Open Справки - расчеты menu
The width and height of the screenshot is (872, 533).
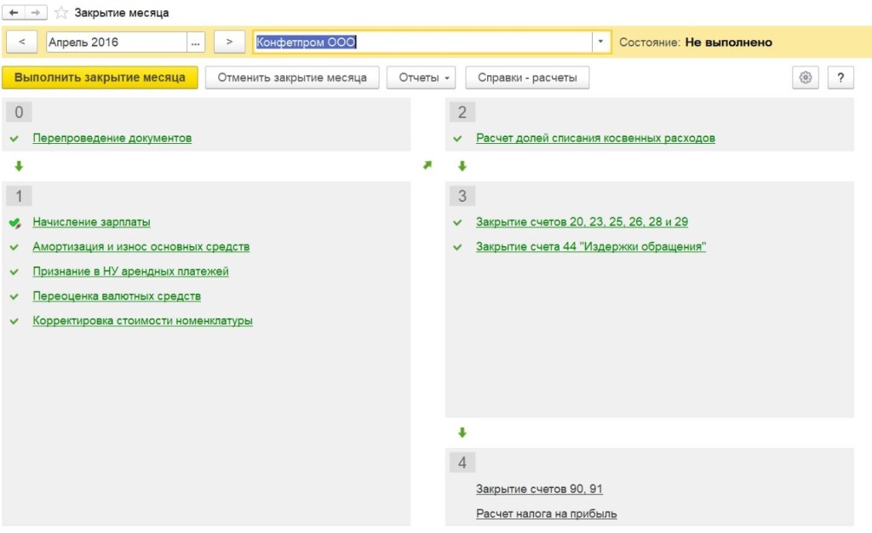click(527, 77)
